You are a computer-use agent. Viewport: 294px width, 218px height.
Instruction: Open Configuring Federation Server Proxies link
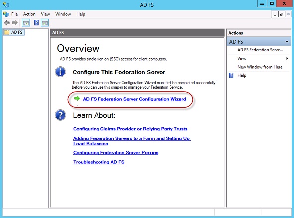116,153
